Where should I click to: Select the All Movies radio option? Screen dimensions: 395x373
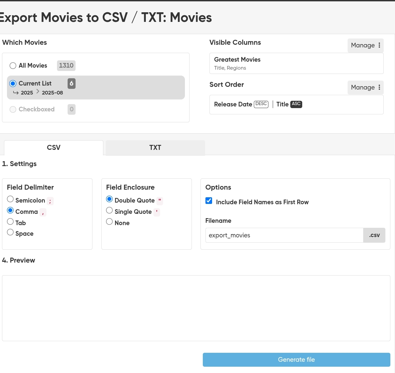click(x=13, y=66)
